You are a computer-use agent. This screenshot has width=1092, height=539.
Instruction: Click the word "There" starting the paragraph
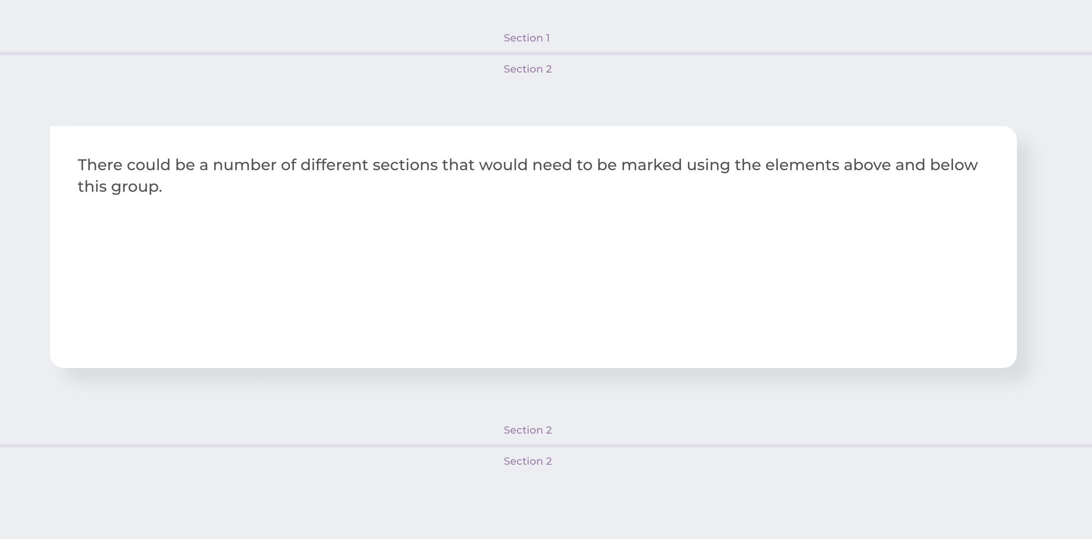pyautogui.click(x=100, y=165)
